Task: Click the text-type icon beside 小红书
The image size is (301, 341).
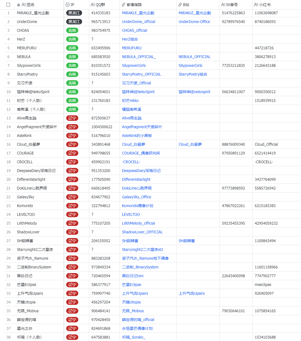Action: click(256, 5)
